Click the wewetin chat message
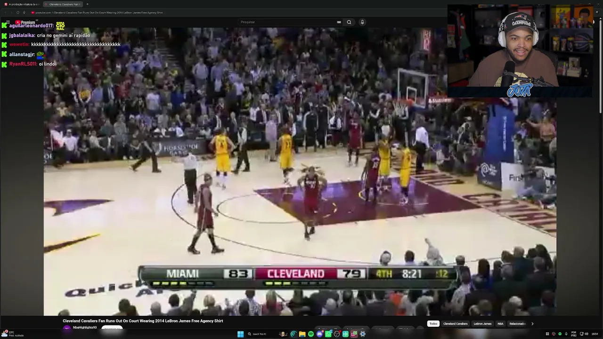Image resolution: width=603 pixels, height=339 pixels. point(76,45)
